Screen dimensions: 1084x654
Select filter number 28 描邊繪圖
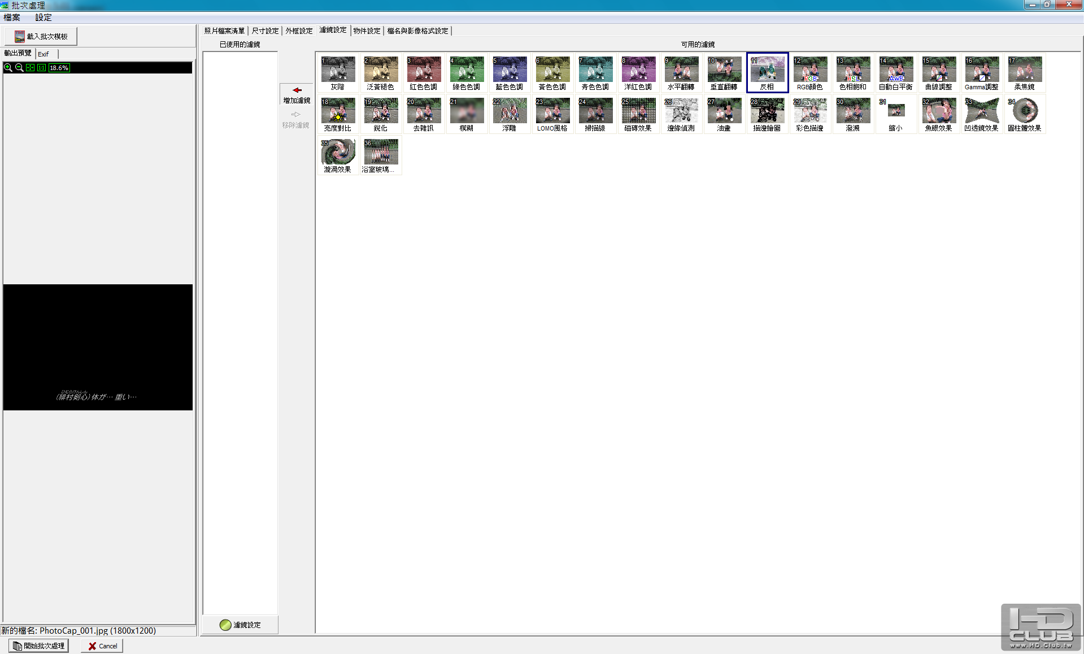[x=767, y=115]
